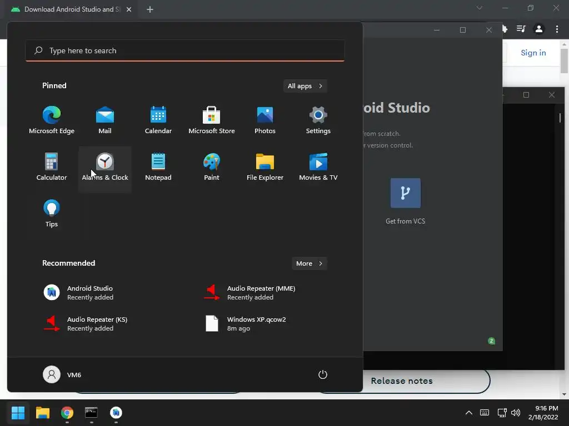Open Notepad from pinned apps
This screenshot has height=426, width=569.
158,168
